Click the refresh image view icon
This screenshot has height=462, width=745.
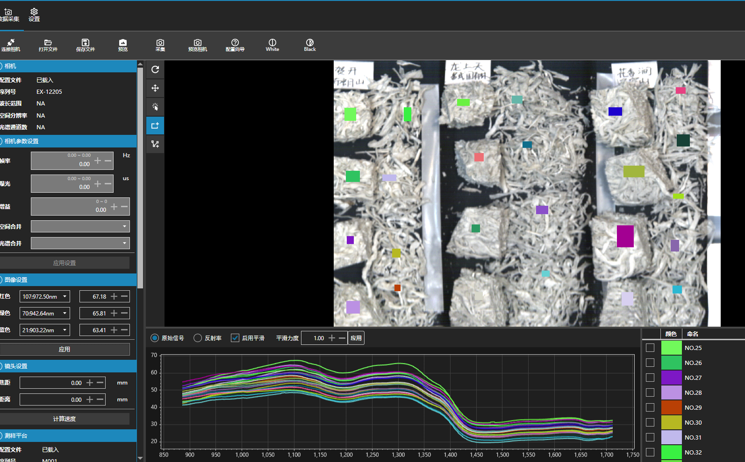155,70
